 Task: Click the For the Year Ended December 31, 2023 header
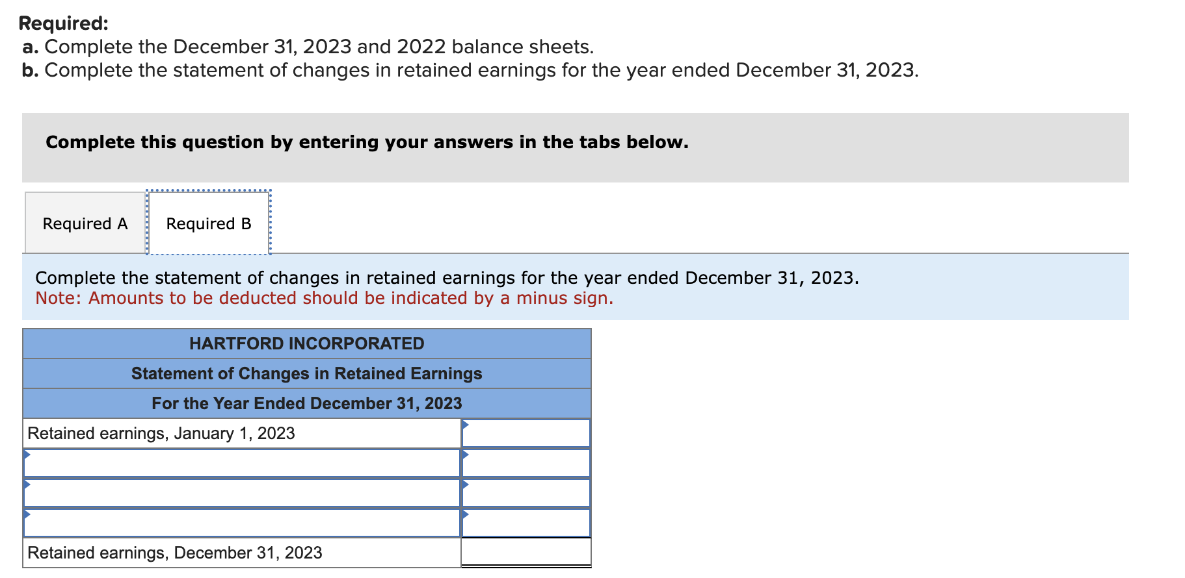306,403
